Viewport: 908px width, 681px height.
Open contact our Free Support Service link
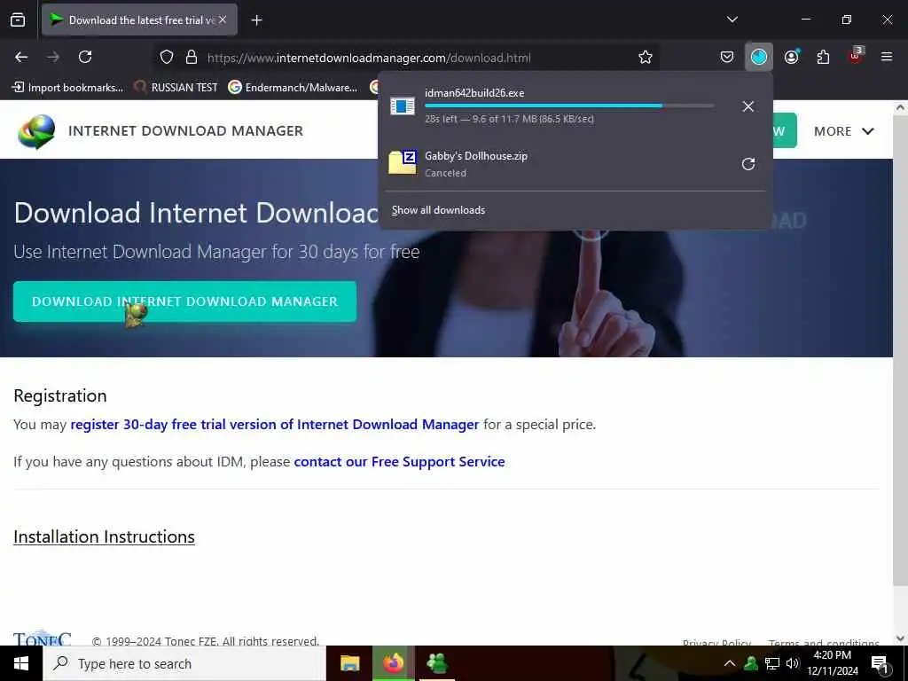(x=400, y=461)
